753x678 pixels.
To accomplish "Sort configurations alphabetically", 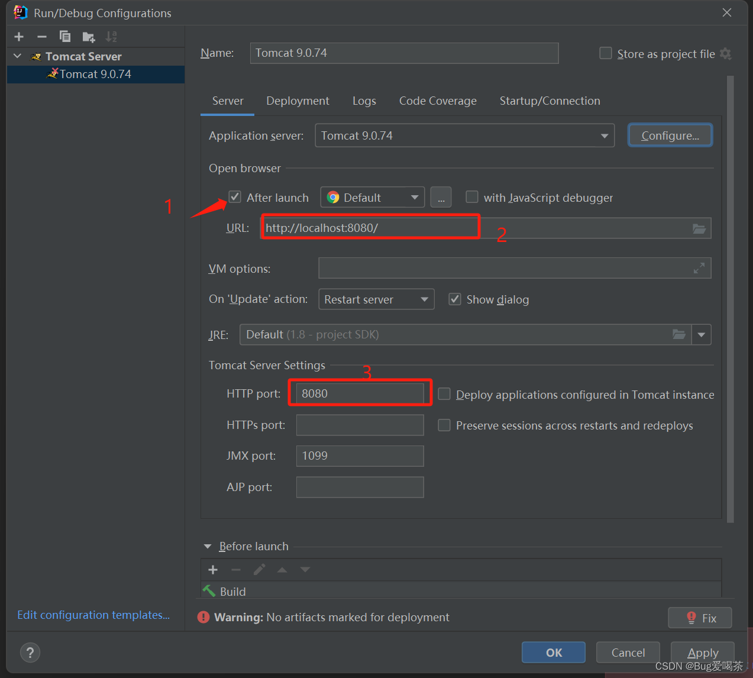I will pyautogui.click(x=111, y=37).
